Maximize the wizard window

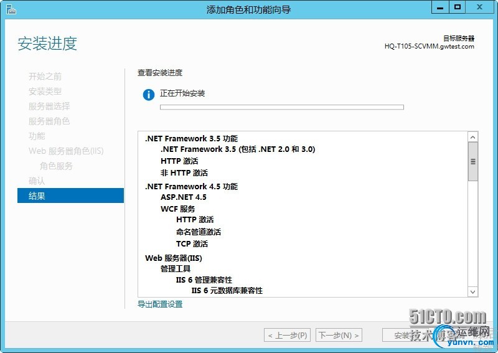[x=458, y=7]
